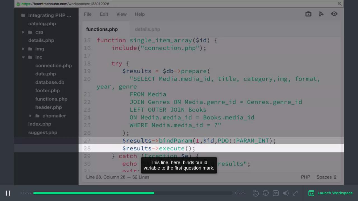Click the function single_item_array declaration line
This screenshot has height=201, width=358.
[x=157, y=41]
